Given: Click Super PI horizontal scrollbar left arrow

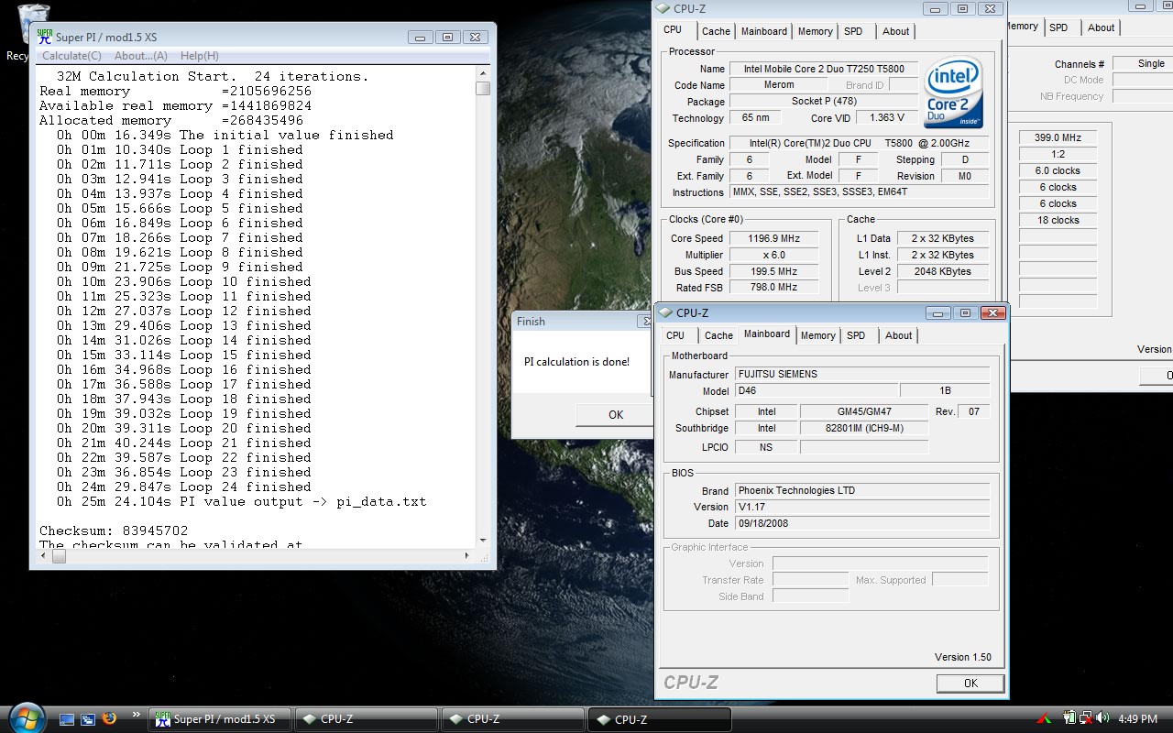Looking at the screenshot, I should pyautogui.click(x=44, y=555).
